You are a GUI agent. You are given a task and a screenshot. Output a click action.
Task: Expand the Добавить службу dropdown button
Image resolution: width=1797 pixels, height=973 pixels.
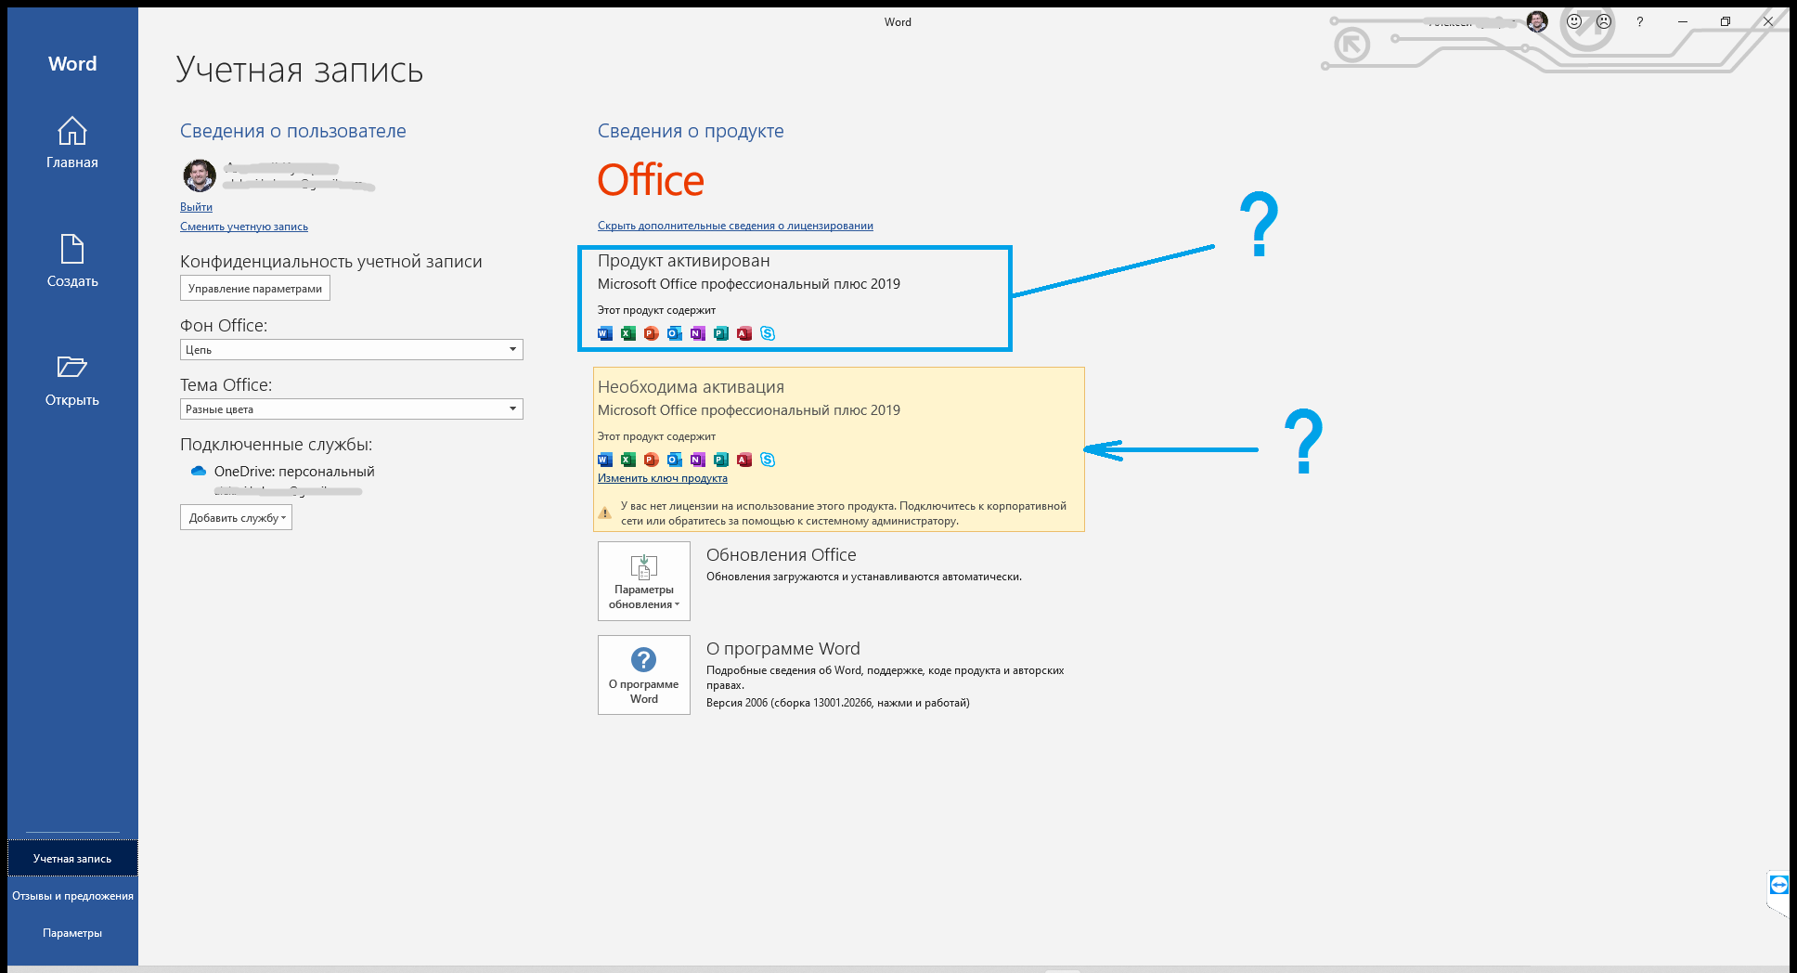[236, 518]
